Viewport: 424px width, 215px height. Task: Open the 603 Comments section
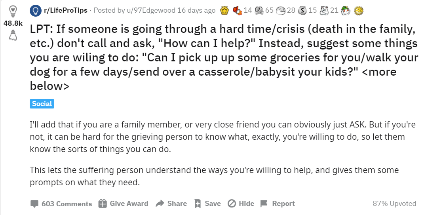[x=61, y=204]
